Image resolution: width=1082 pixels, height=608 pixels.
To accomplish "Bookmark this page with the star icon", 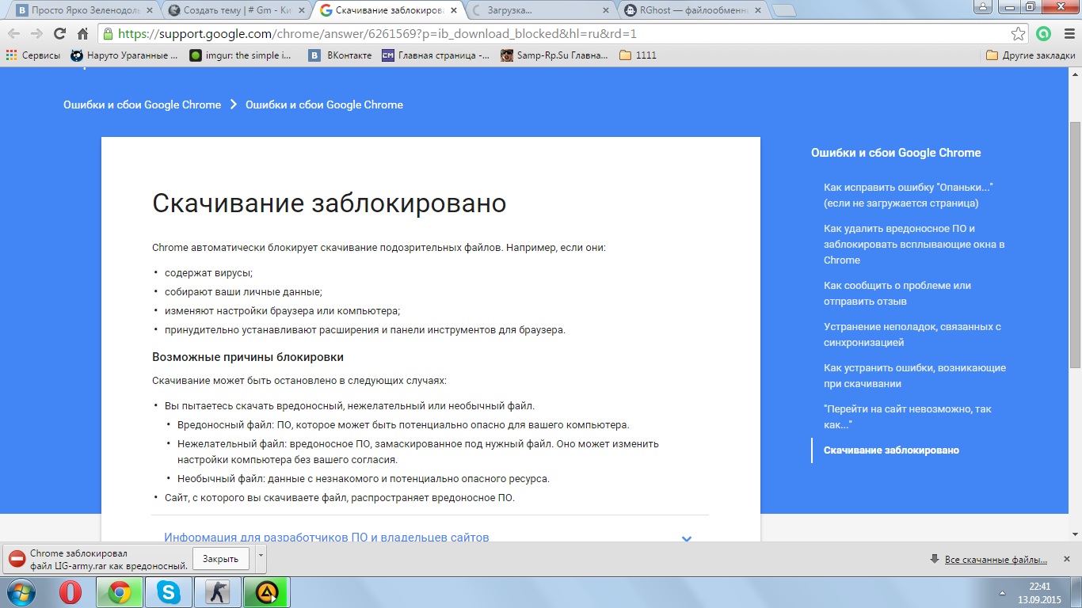I will coord(1019,34).
